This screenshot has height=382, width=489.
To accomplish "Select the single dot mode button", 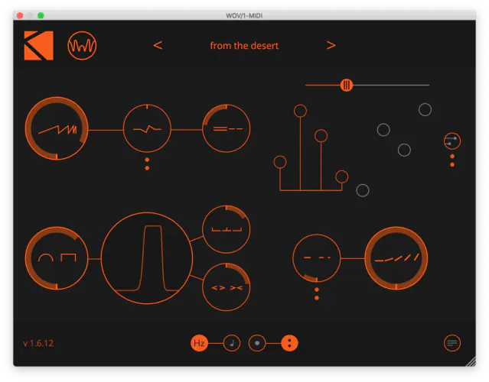I will 257,343.
